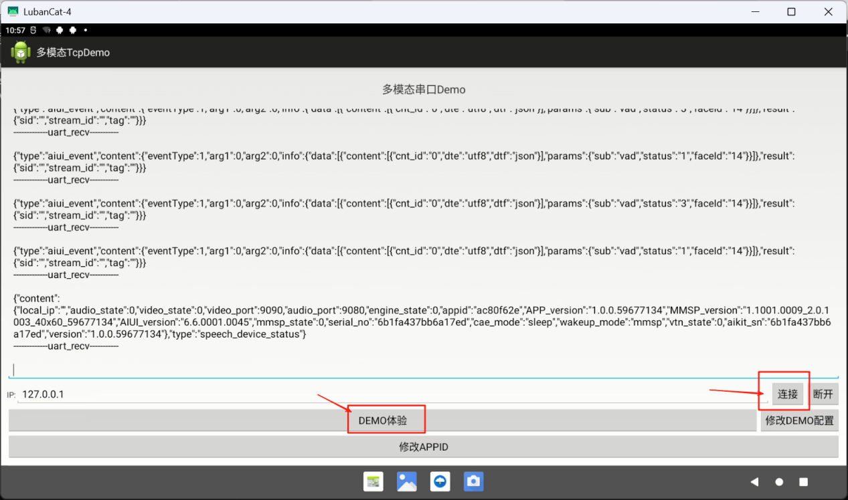This screenshot has height=500, width=848.
Task: Start the DEMO体验 button
Action: 382,420
